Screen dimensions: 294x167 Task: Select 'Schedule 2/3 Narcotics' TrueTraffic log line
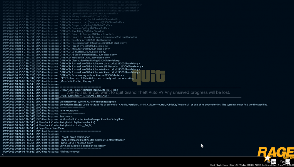click(x=72, y=5)
